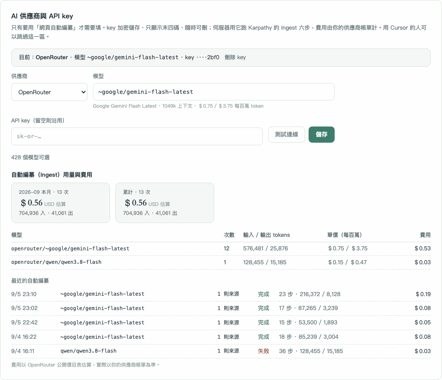Click the 輸入 / 輸出 tokens column header
Image resolution: width=442 pixels, height=380 pixels.
[266, 235]
